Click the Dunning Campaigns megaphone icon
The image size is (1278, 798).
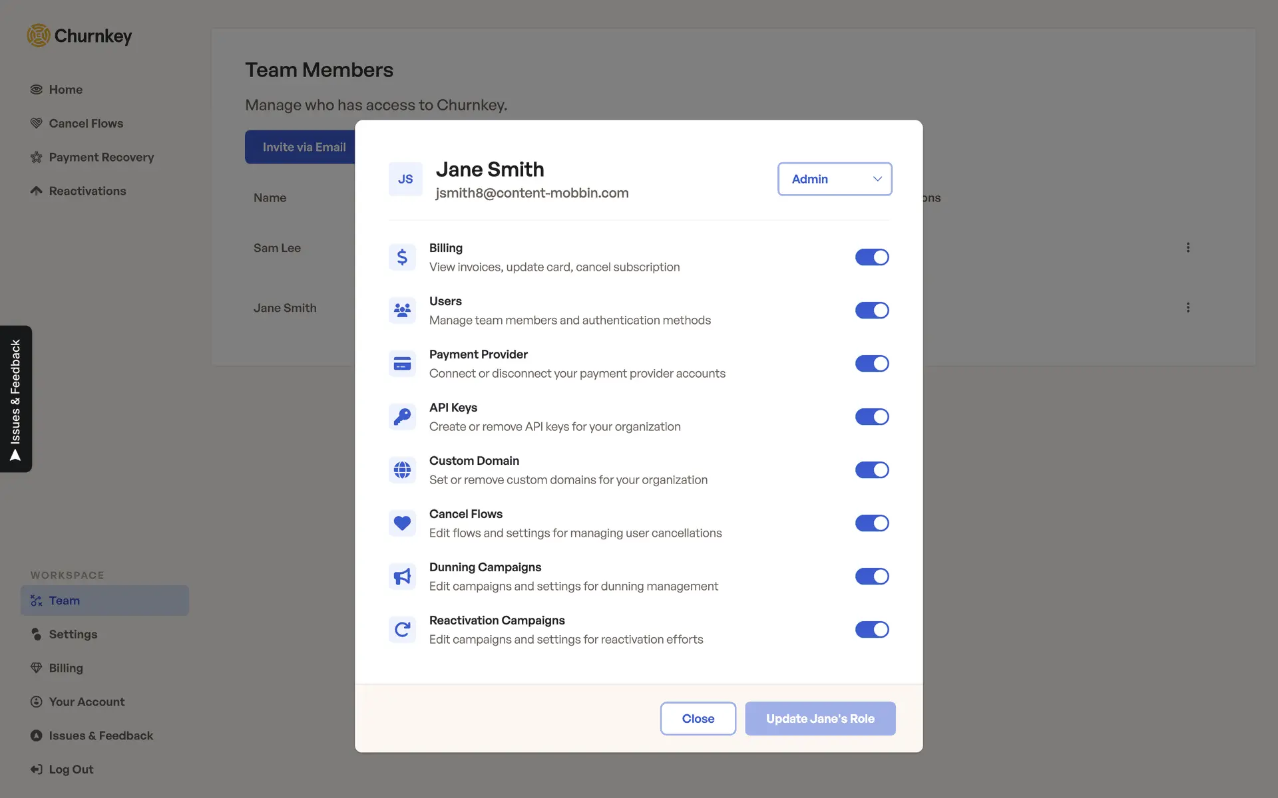402,577
